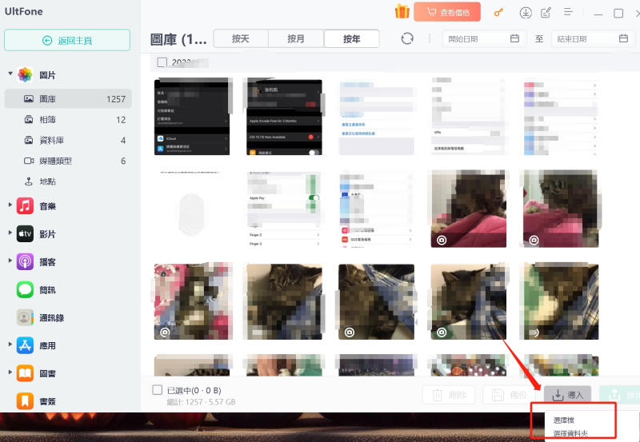
Task: Click 查看價格 pricing button
Action: 447,12
